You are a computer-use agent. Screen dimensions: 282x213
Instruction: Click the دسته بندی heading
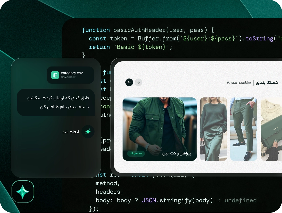pyautogui.click(x=267, y=83)
